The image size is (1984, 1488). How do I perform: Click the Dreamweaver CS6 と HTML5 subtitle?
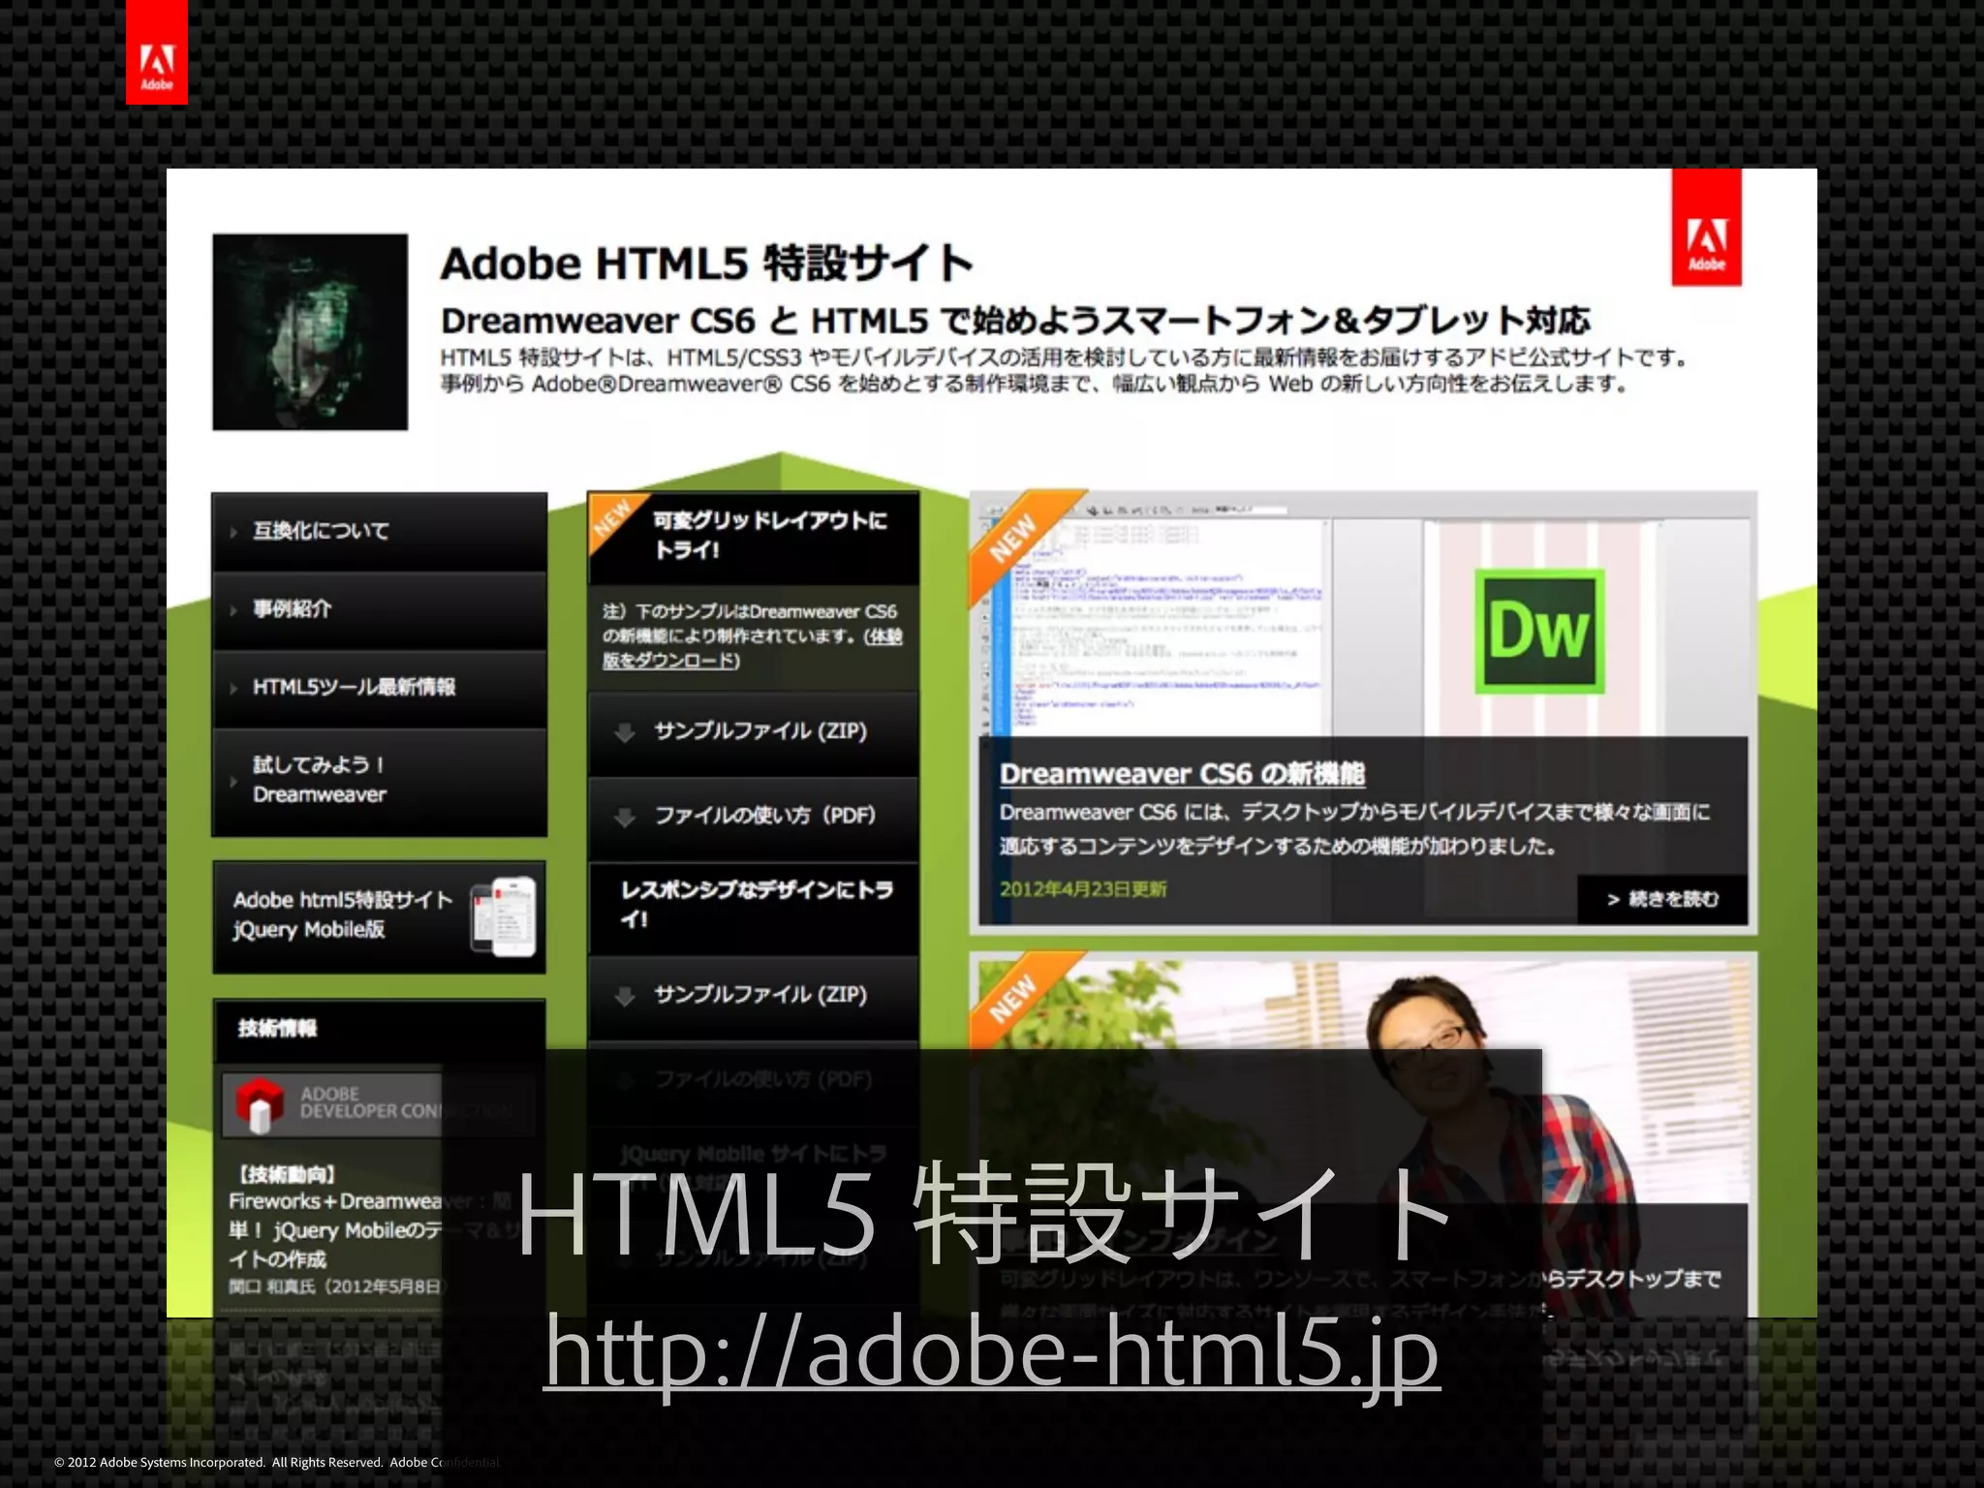click(x=1015, y=321)
